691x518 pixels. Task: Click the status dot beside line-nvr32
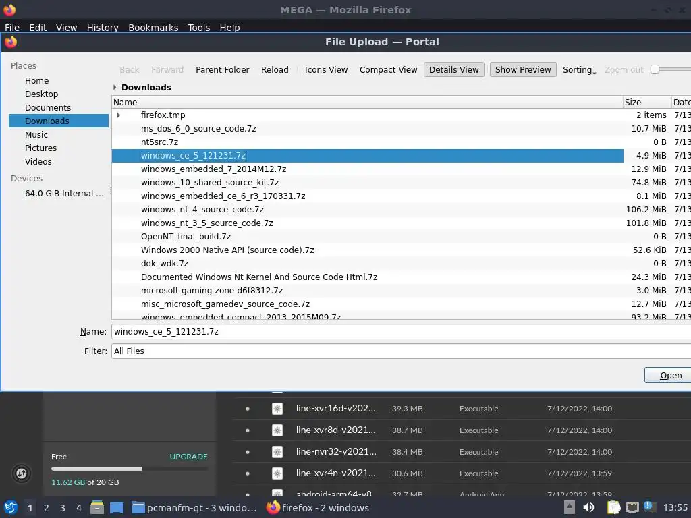(x=248, y=452)
